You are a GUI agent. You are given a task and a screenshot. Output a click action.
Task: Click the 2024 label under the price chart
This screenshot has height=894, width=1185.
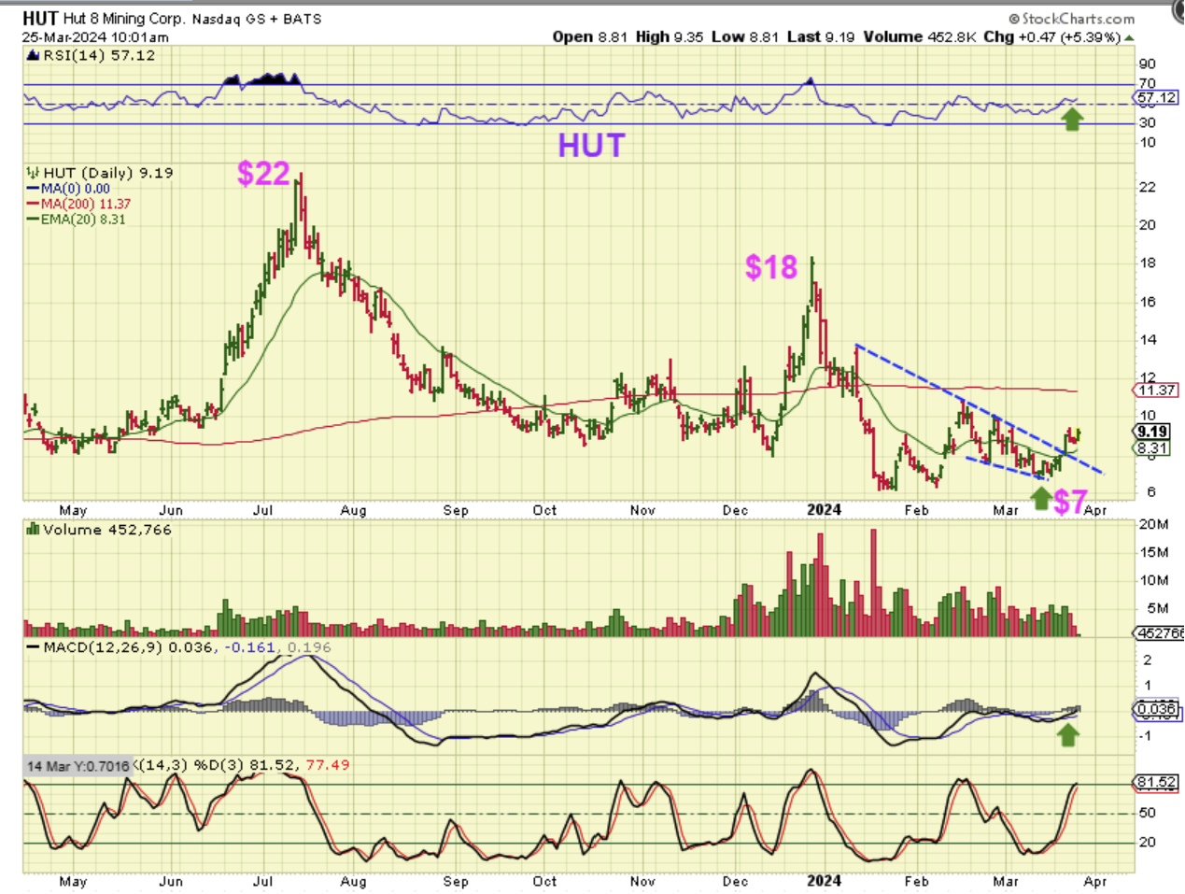click(824, 510)
